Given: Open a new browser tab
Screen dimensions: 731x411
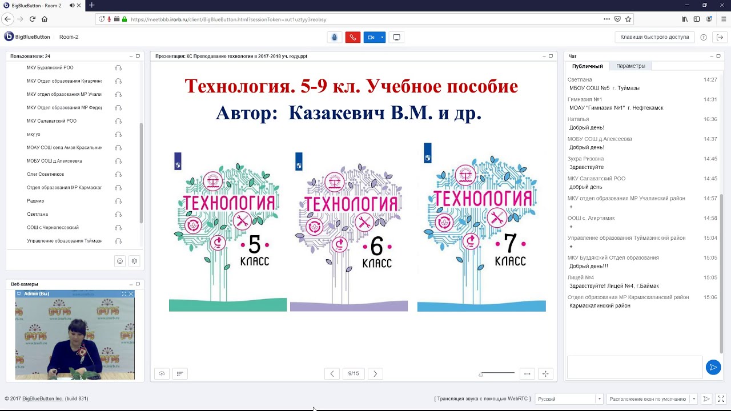Looking at the screenshot, I should 91,5.
